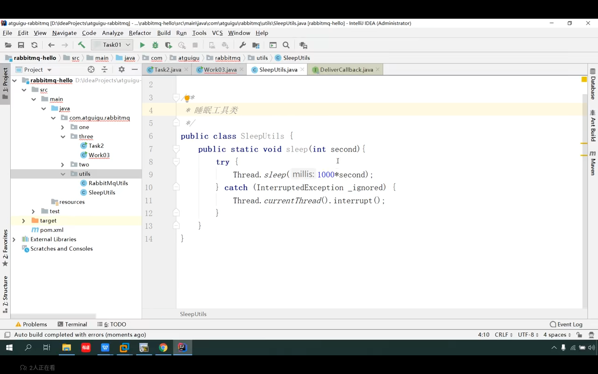Open IntelliJ IDEA from the taskbar
Screen dimensions: 598x374
(182, 347)
